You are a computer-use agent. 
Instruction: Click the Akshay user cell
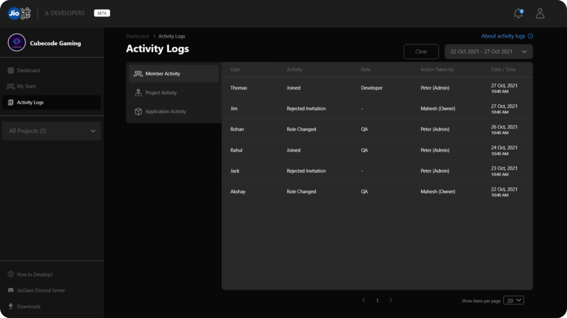coord(238,192)
